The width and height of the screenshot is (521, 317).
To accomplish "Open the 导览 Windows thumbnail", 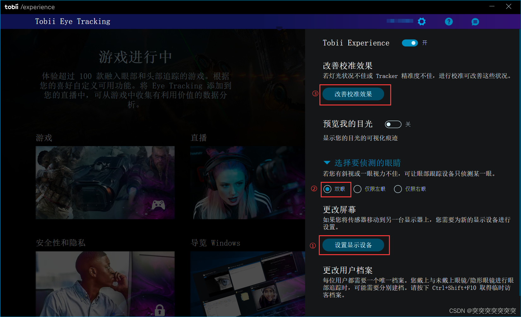I will pyautogui.click(x=248, y=284).
